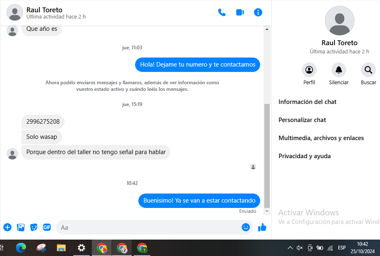Start a video call with Raul Toreto
Image resolution: width=380 pixels, height=256 pixels.
click(x=240, y=12)
